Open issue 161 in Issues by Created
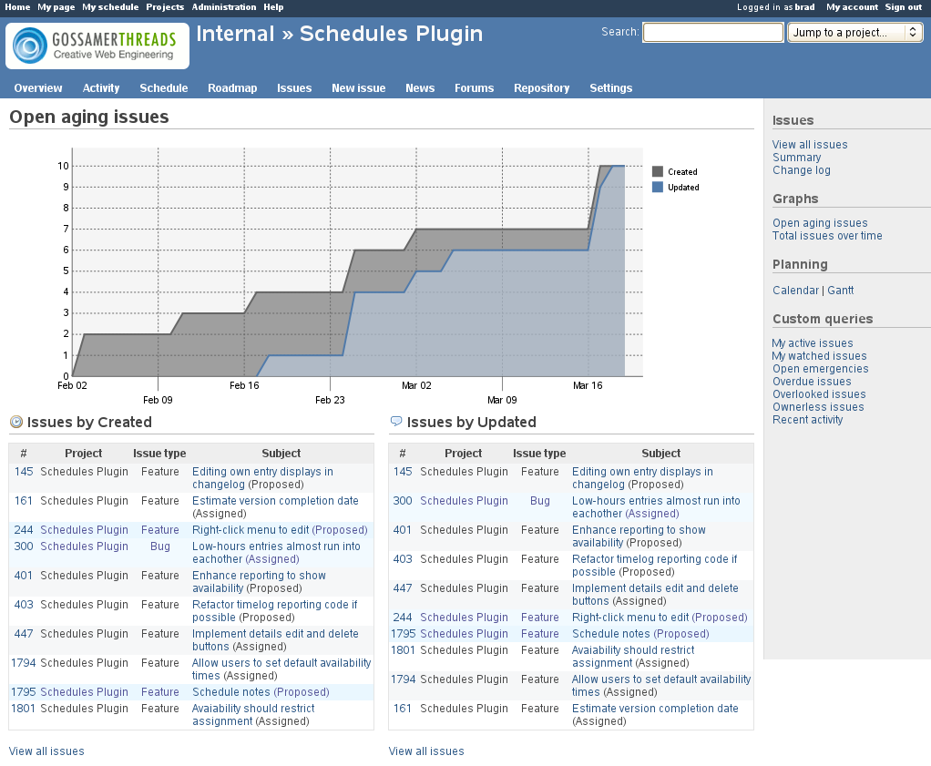Screen dimensions: 931x766 pyautogui.click(x=24, y=501)
